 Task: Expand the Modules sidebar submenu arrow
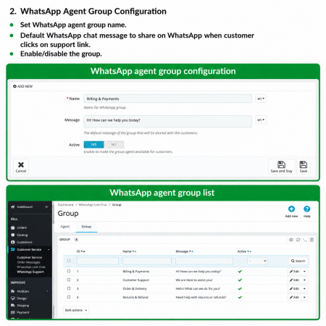47,291
